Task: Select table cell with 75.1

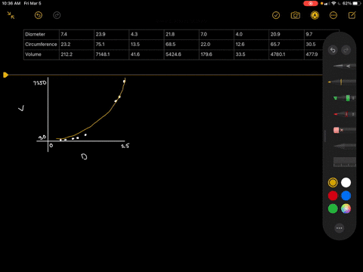Action: click(x=111, y=45)
